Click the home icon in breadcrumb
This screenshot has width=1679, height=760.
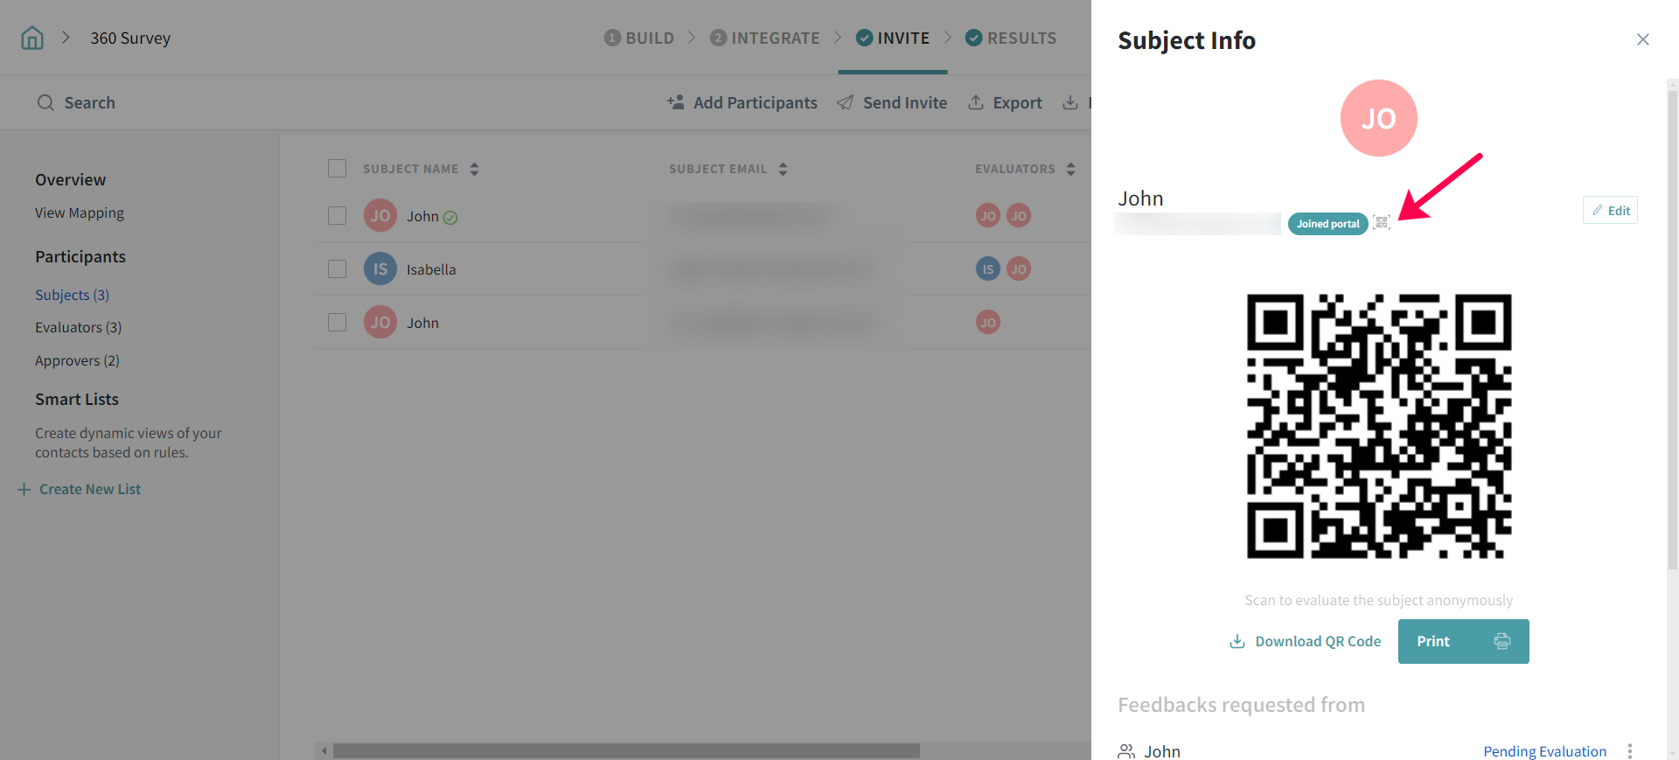[32, 38]
